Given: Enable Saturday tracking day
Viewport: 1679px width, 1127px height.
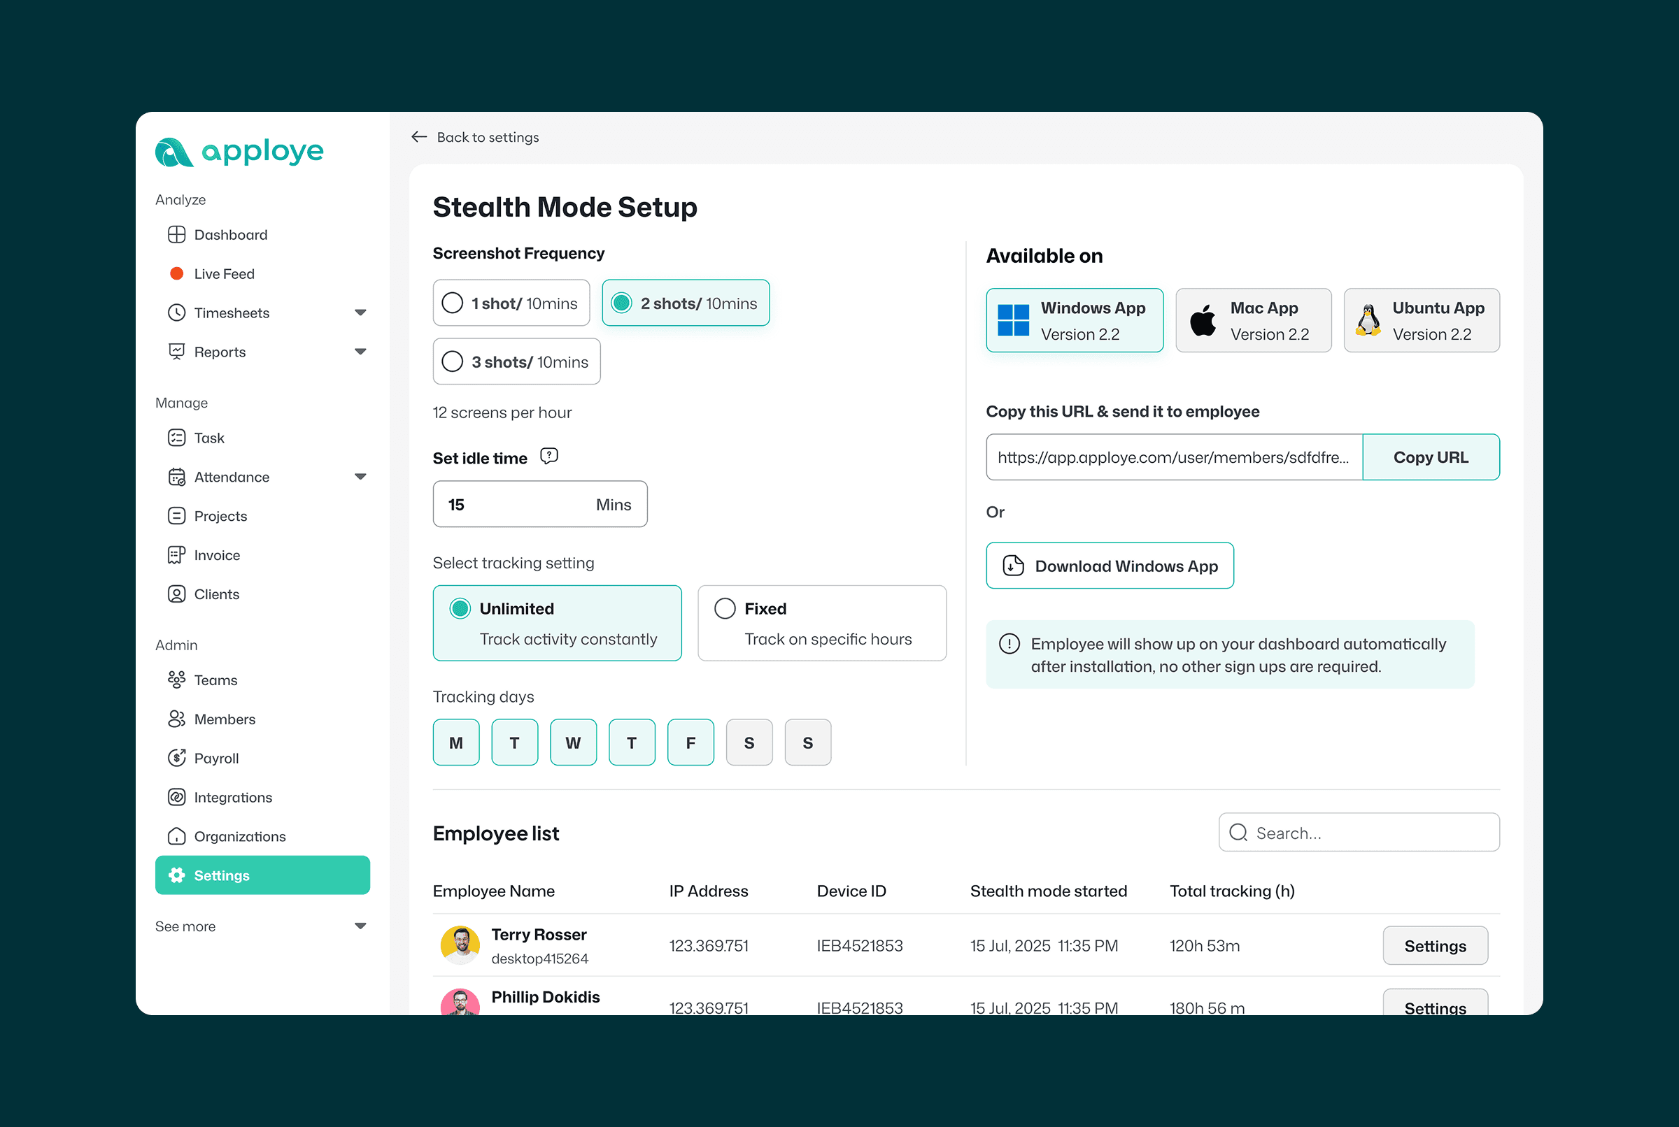Looking at the screenshot, I should (x=749, y=742).
